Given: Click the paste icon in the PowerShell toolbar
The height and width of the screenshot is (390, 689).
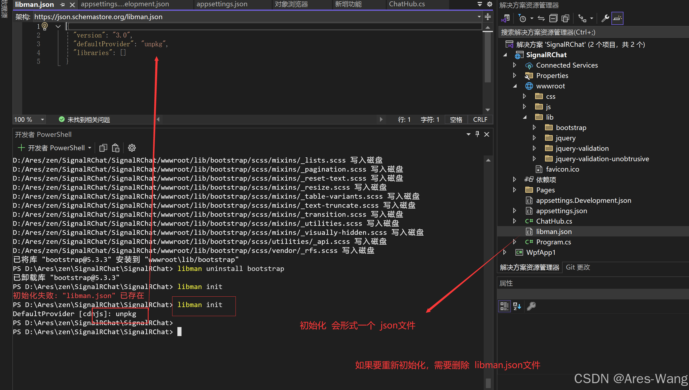Looking at the screenshot, I should point(115,148).
